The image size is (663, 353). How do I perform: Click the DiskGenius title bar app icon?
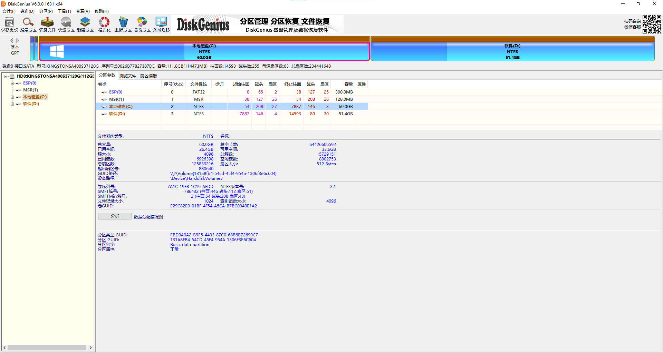click(3, 4)
